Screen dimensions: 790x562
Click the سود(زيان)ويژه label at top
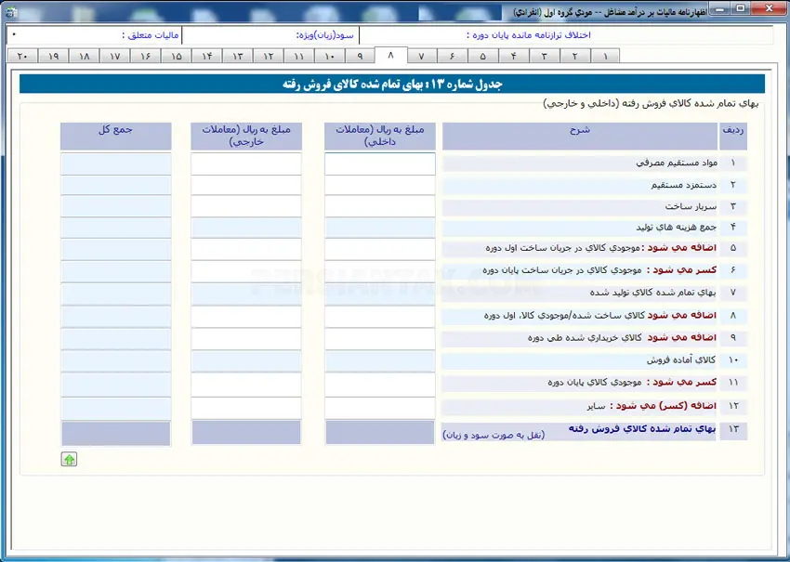click(x=325, y=35)
